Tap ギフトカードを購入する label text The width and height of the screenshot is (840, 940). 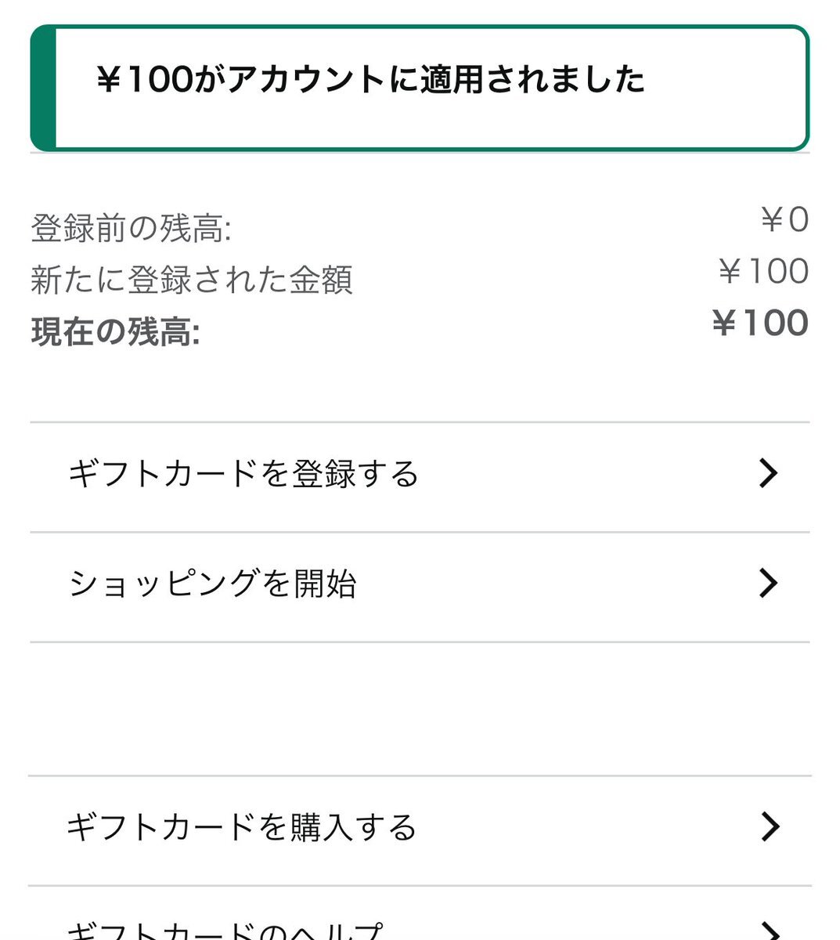point(241,827)
